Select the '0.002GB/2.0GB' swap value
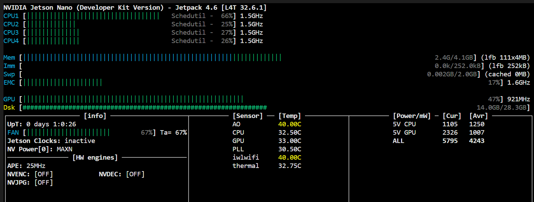The width and height of the screenshot is (534, 202). pyautogui.click(x=452, y=74)
